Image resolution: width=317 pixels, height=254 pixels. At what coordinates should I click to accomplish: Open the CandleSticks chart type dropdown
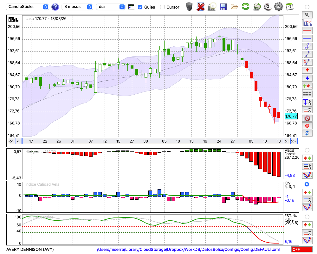[27, 7]
